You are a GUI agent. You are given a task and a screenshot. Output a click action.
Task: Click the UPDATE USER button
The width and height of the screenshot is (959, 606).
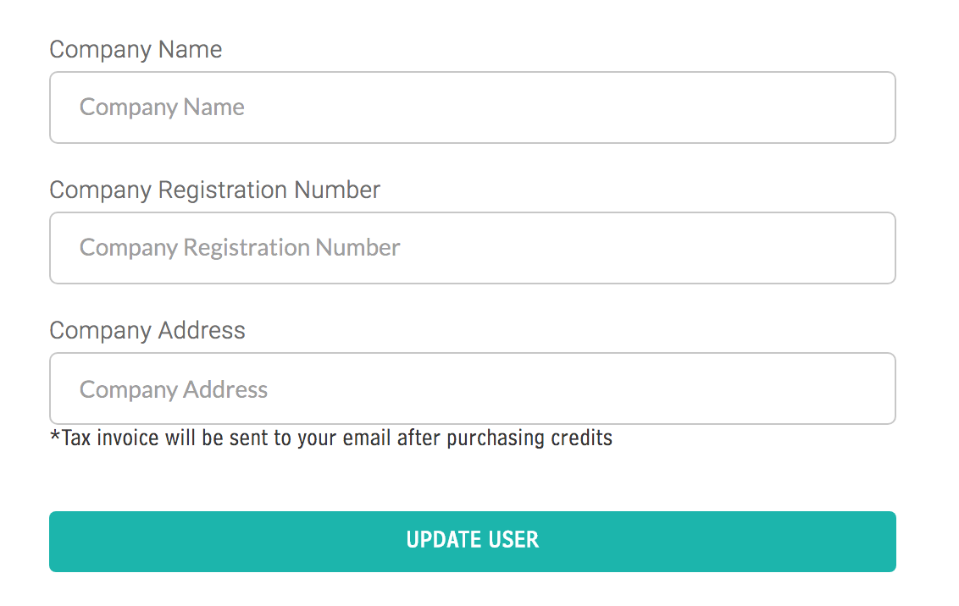click(x=472, y=541)
